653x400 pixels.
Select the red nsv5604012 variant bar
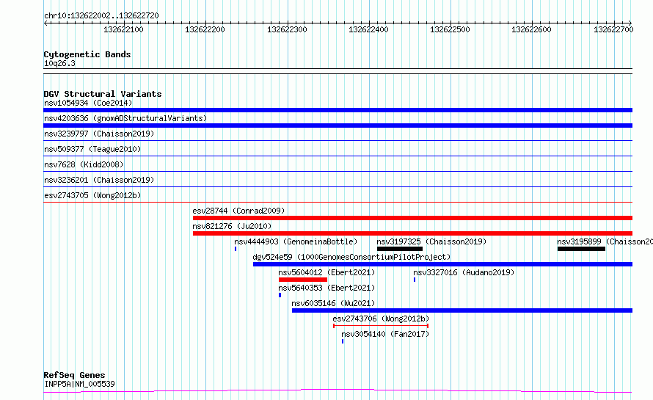point(303,280)
